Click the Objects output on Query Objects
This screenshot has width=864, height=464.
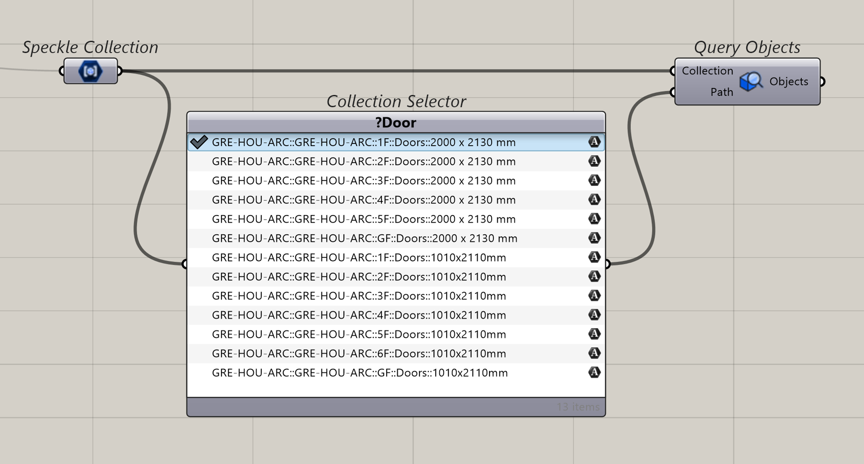[788, 81]
